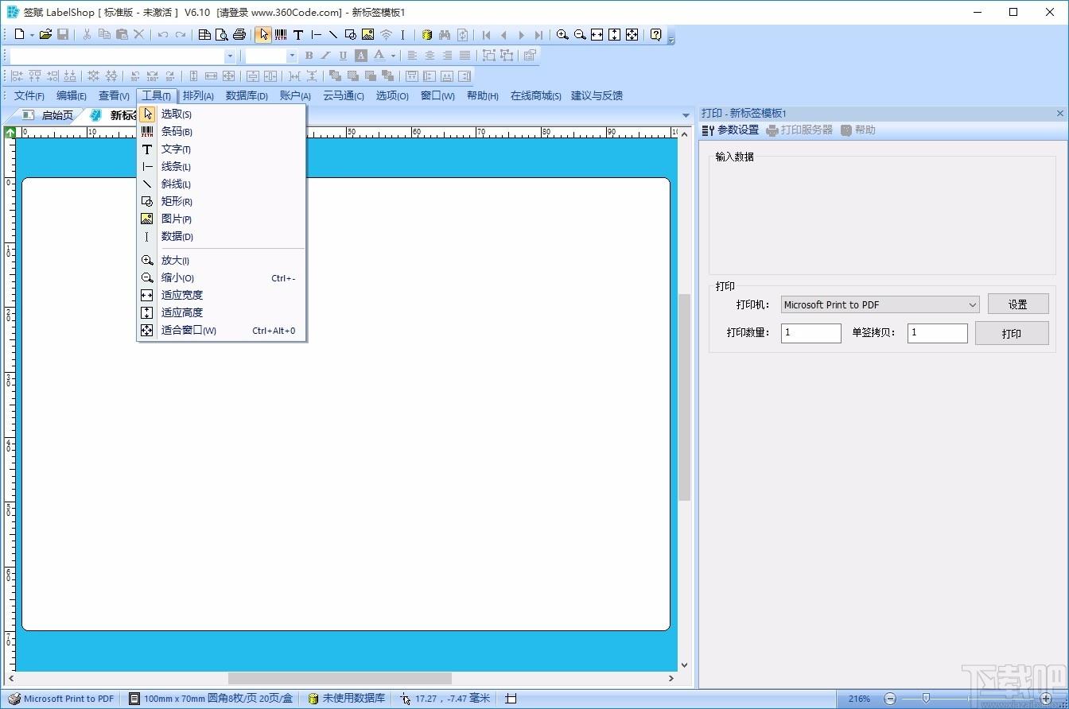Click the fit width icon in the toolbar
1069x709 pixels.
pyautogui.click(x=597, y=34)
